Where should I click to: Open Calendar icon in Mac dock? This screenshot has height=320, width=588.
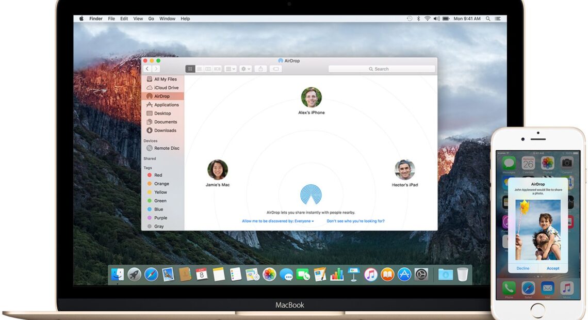202,275
